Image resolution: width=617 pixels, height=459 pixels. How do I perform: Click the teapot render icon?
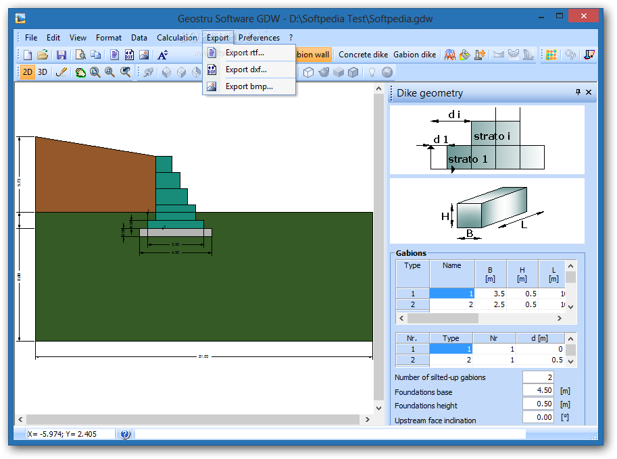(x=324, y=72)
